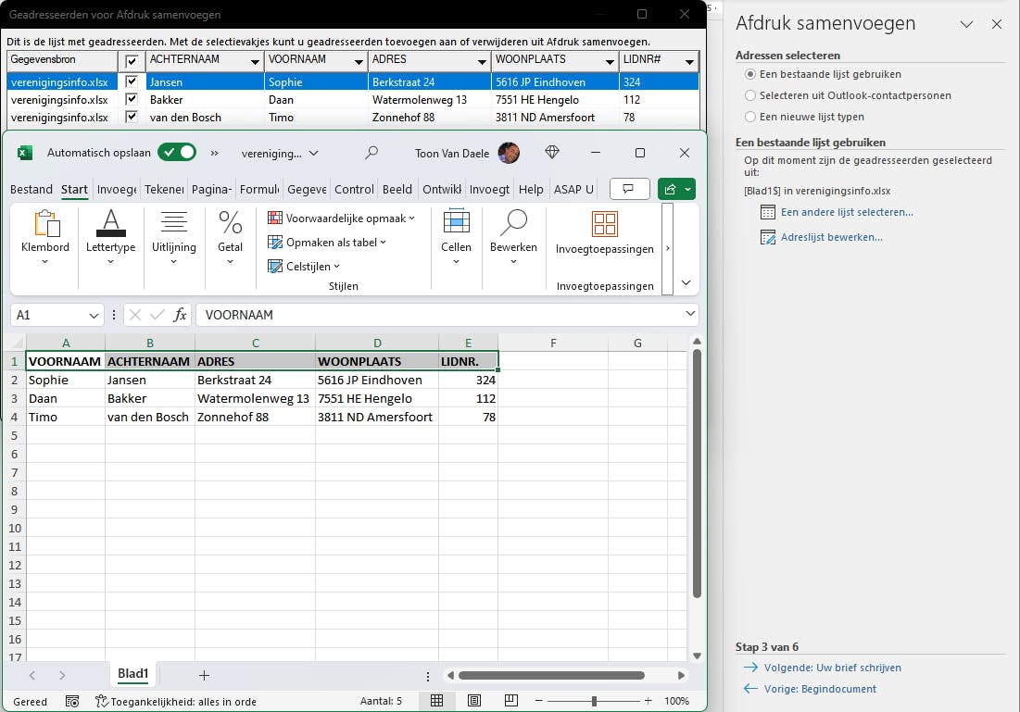
Task: Open the Bestand tab
Action: (x=31, y=189)
